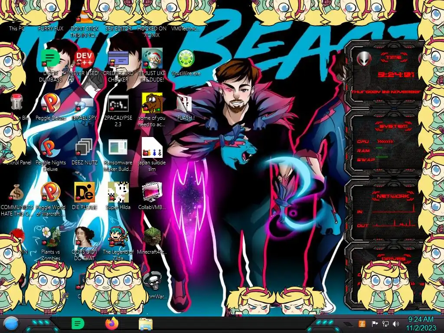Click the Start orb on the taskbar
Viewport: 444px width, 333px height.
point(11,324)
